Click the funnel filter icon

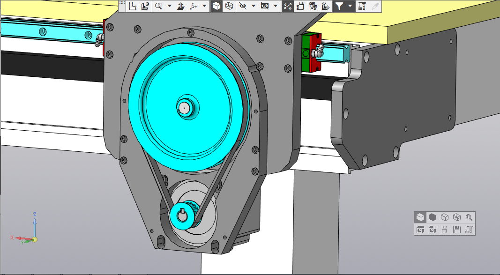(x=339, y=6)
